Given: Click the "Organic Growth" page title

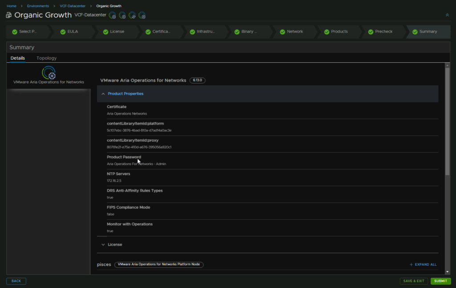Looking at the screenshot, I should 43,15.
